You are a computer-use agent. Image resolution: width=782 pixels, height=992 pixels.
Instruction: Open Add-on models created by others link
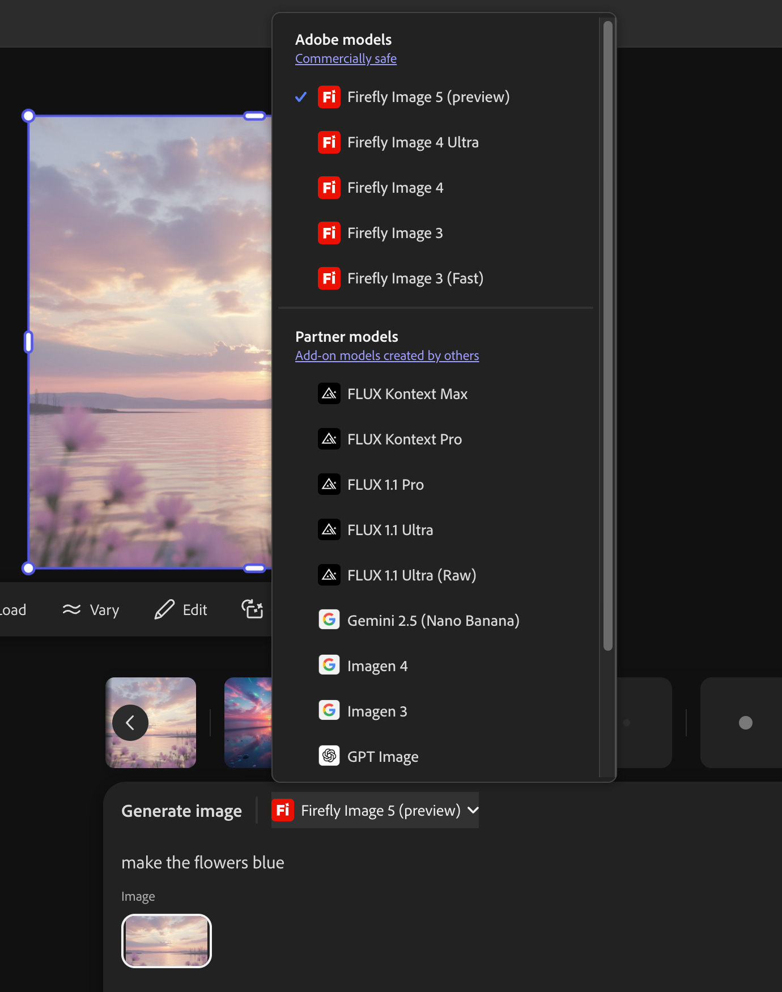(x=387, y=356)
